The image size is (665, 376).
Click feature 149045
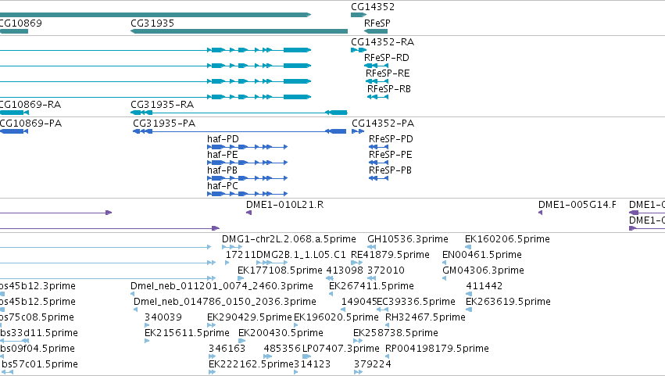click(x=359, y=302)
